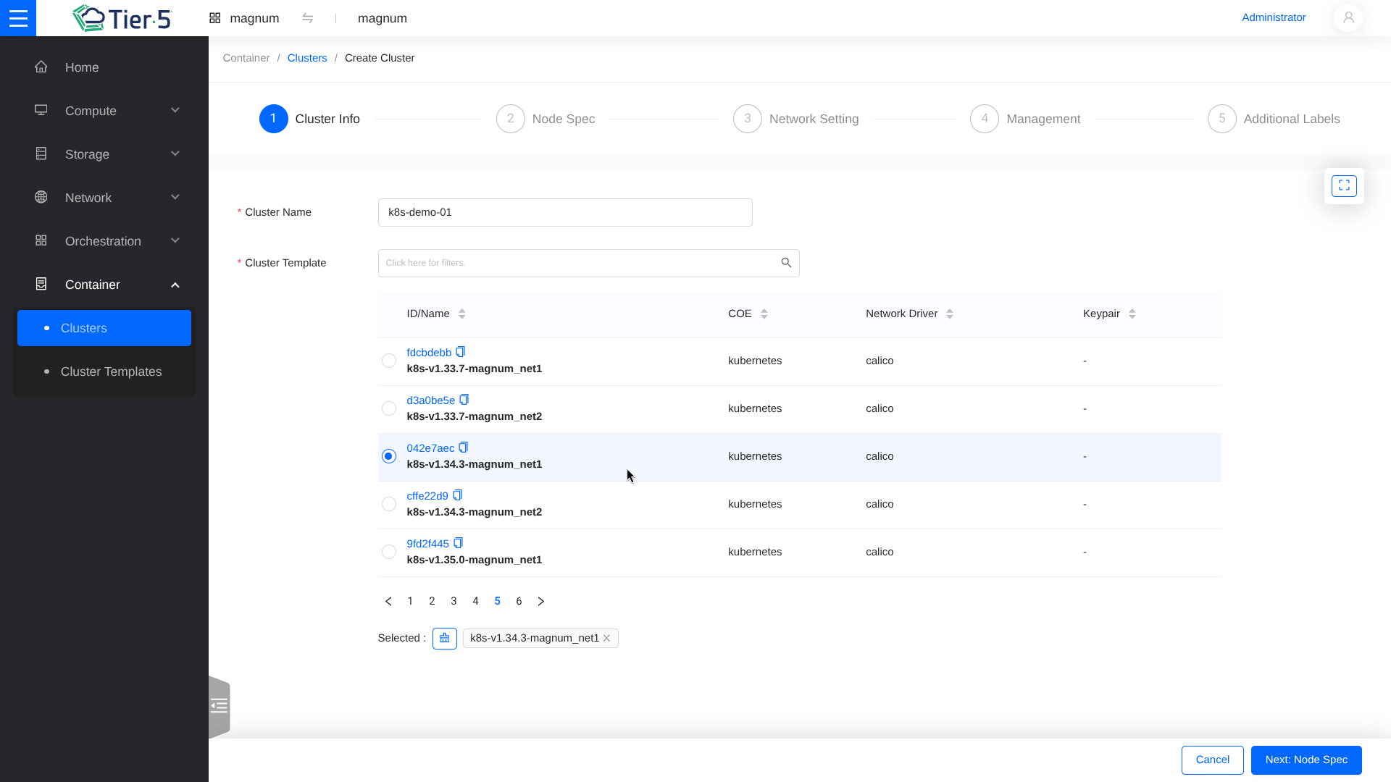The image size is (1391, 782).
Task: Open Cluster Templates in the sidebar
Action: [111, 371]
